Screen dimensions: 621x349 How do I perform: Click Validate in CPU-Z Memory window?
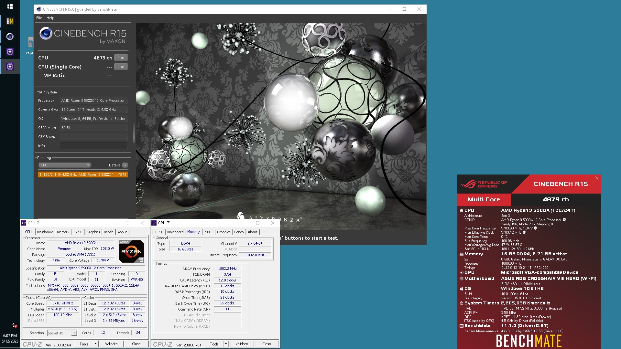coord(242,344)
